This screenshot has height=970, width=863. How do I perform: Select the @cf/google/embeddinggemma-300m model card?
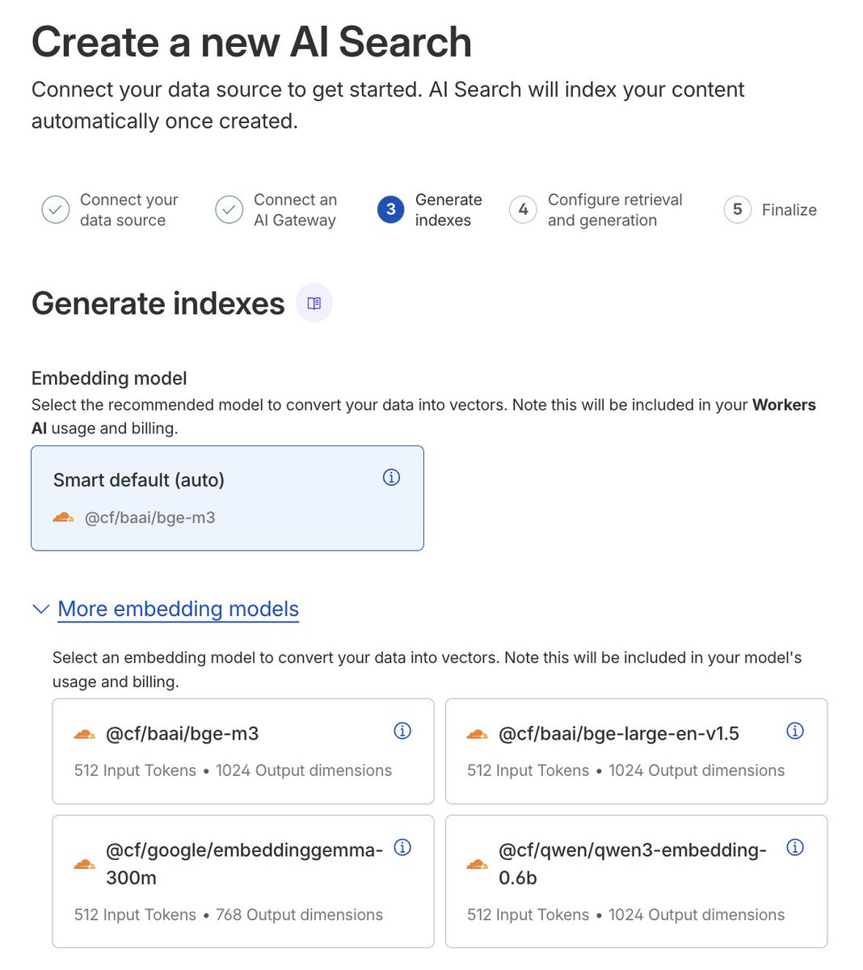pyautogui.click(x=242, y=881)
